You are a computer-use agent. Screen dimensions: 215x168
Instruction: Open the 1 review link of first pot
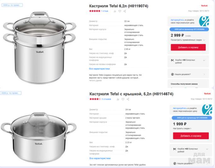pyautogui.click(x=105, y=11)
